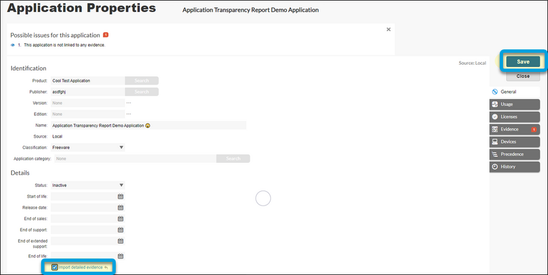
Task: Open the Version ellipsis menu
Action: [128, 103]
